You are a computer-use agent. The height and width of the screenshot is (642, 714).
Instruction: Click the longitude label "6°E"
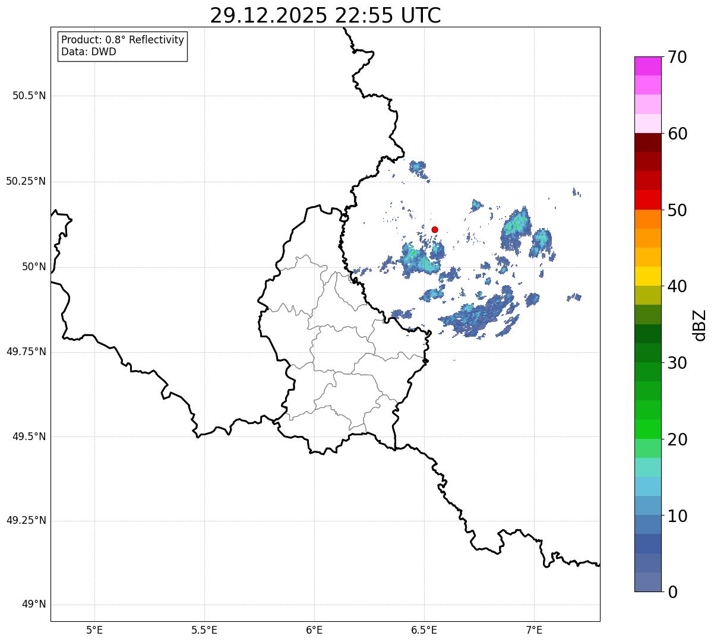(314, 630)
